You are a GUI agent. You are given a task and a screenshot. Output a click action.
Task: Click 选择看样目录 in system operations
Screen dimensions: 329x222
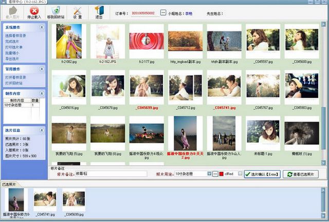point(15,36)
